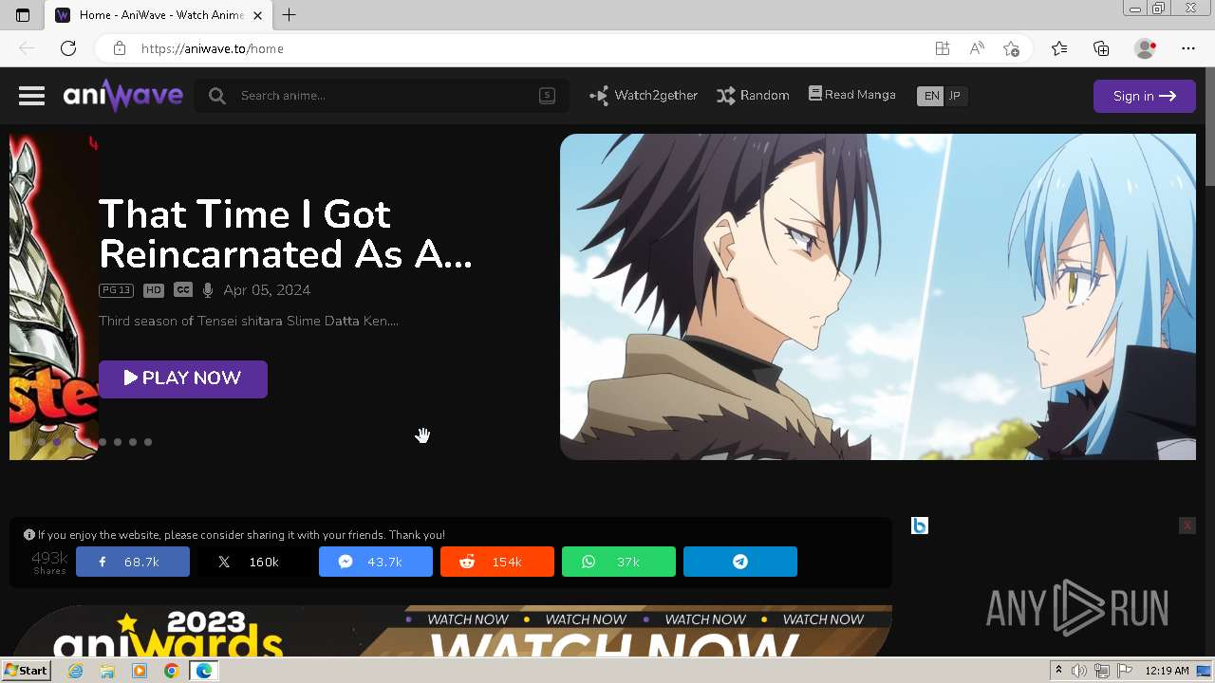Switch to Edge on the taskbar
Image resolution: width=1215 pixels, height=683 pixels.
(203, 671)
